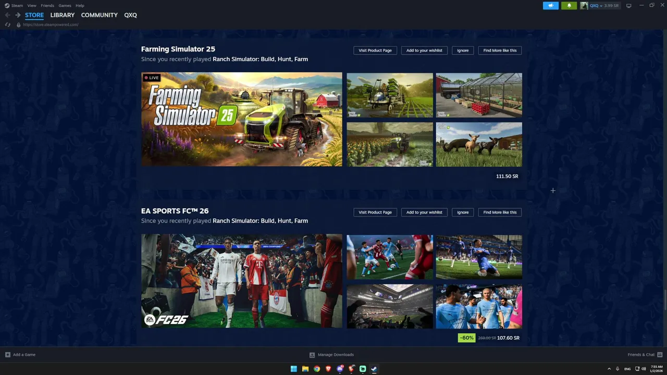Ignore Farming Simulator 25
667x375 pixels.
pos(463,51)
